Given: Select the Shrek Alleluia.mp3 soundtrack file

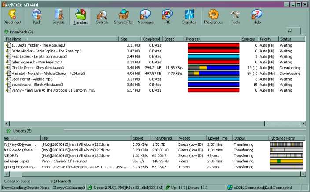Looking at the screenshot, I should pos(38,85).
